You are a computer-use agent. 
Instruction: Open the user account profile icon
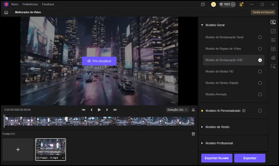241,5
